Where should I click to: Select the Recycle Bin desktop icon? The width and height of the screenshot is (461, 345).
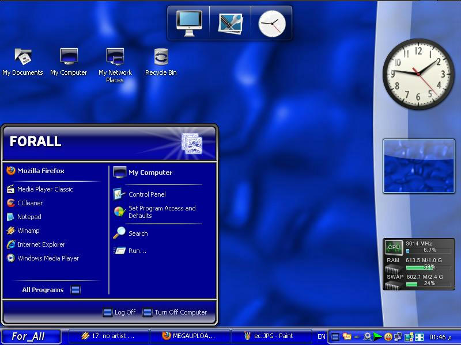point(161,62)
